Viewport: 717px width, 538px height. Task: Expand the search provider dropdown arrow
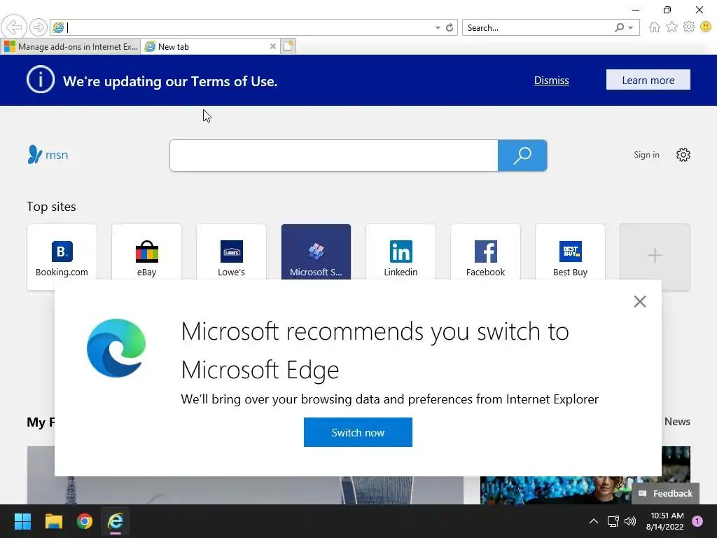pos(631,28)
